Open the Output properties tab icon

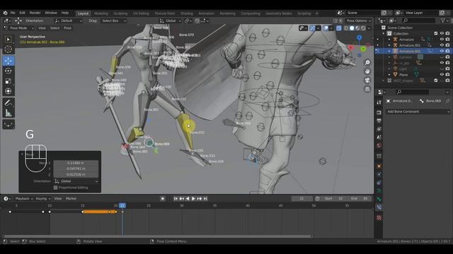click(x=379, y=121)
